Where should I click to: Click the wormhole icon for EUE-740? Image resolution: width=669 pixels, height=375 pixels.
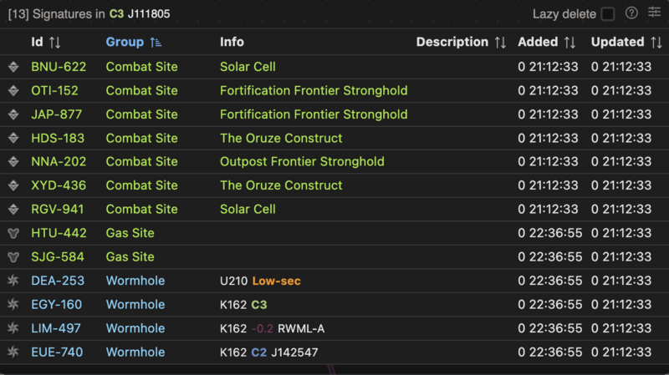pyautogui.click(x=13, y=352)
